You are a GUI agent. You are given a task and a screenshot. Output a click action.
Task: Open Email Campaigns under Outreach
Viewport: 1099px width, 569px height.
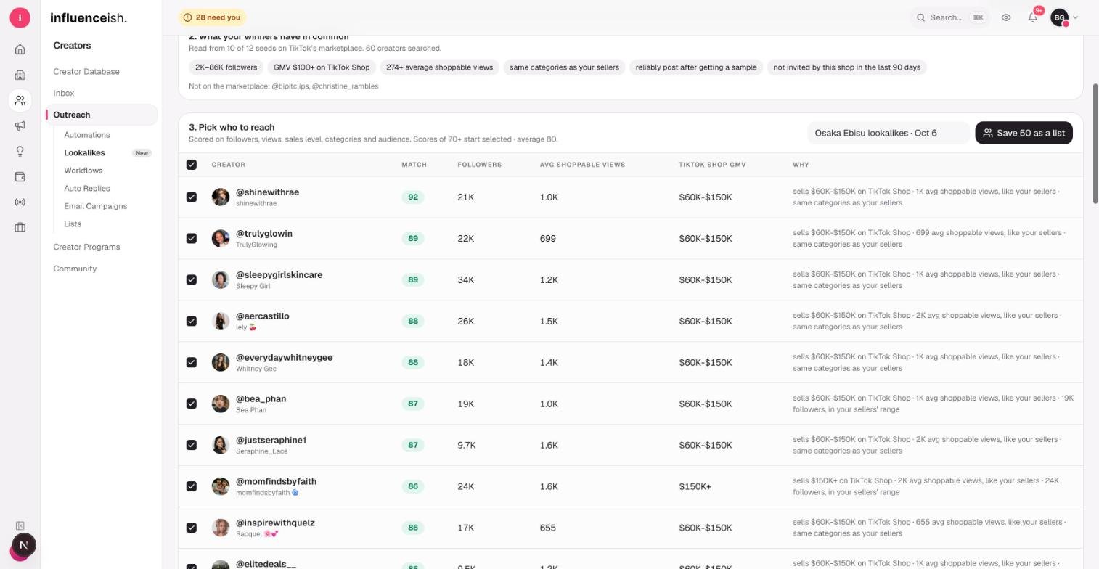pos(96,206)
